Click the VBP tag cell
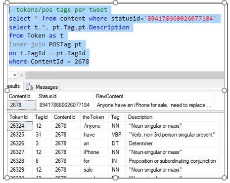This screenshot has height=183, width=230. tap(117, 135)
